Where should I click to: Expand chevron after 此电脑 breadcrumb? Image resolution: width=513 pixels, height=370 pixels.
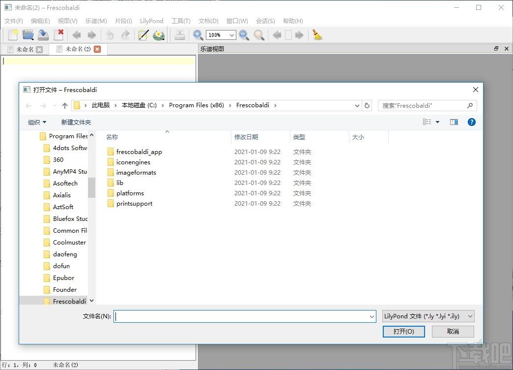(115, 105)
